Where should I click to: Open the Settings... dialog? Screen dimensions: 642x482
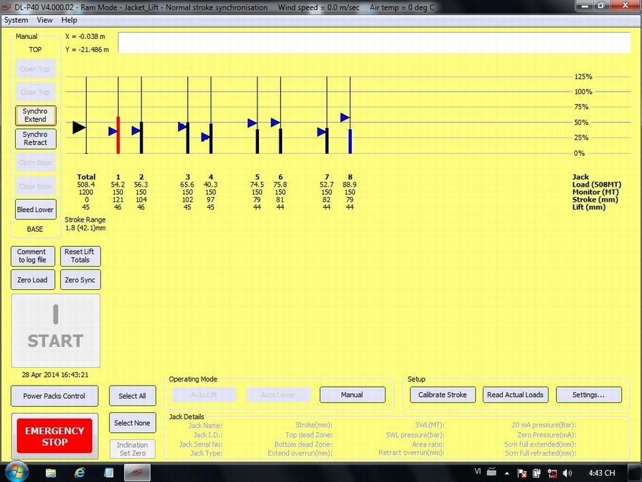click(x=589, y=395)
